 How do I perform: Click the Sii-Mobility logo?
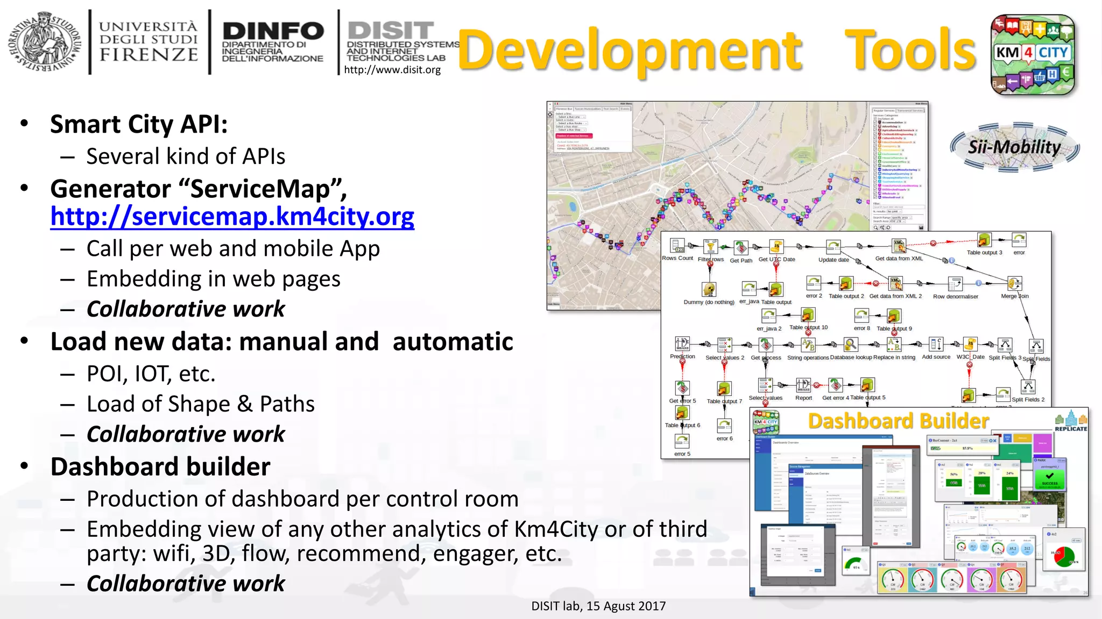click(x=1015, y=147)
